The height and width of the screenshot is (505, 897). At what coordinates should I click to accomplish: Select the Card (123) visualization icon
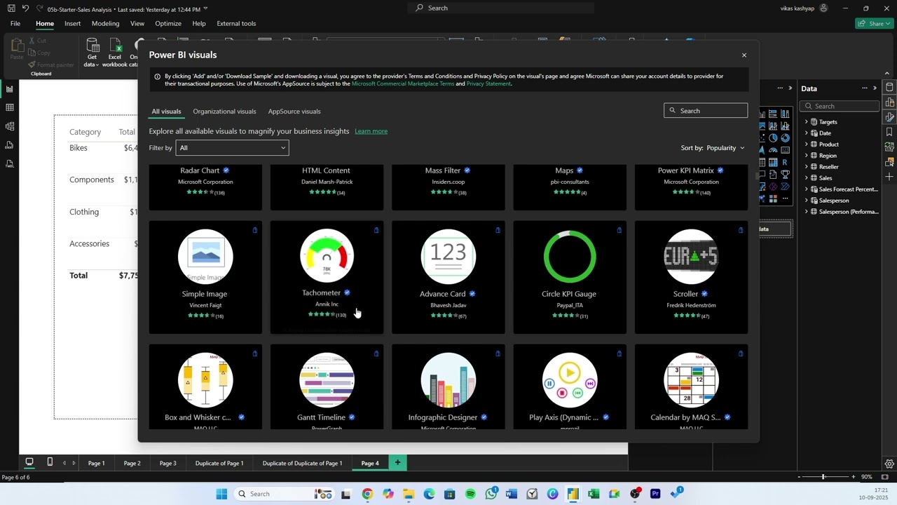785,150
